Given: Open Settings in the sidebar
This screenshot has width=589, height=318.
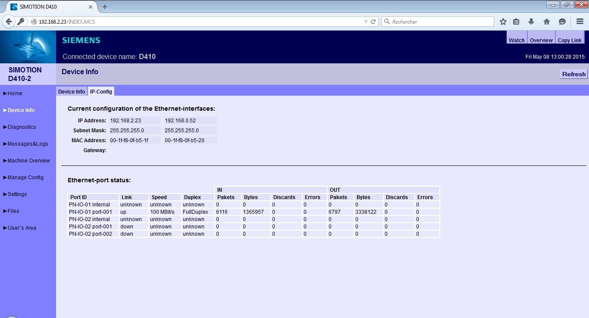Looking at the screenshot, I should pyautogui.click(x=17, y=194).
